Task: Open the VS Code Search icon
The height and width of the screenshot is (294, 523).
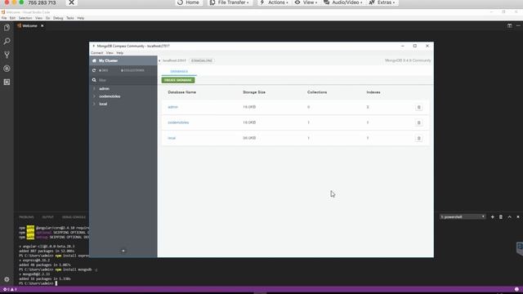Action: point(7,42)
